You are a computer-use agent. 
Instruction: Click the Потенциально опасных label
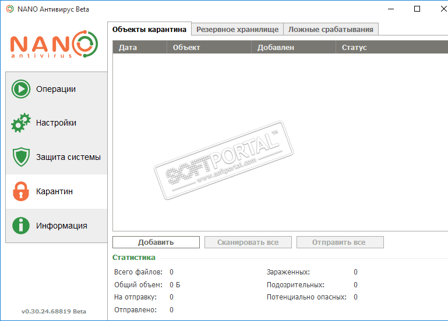[306, 297]
